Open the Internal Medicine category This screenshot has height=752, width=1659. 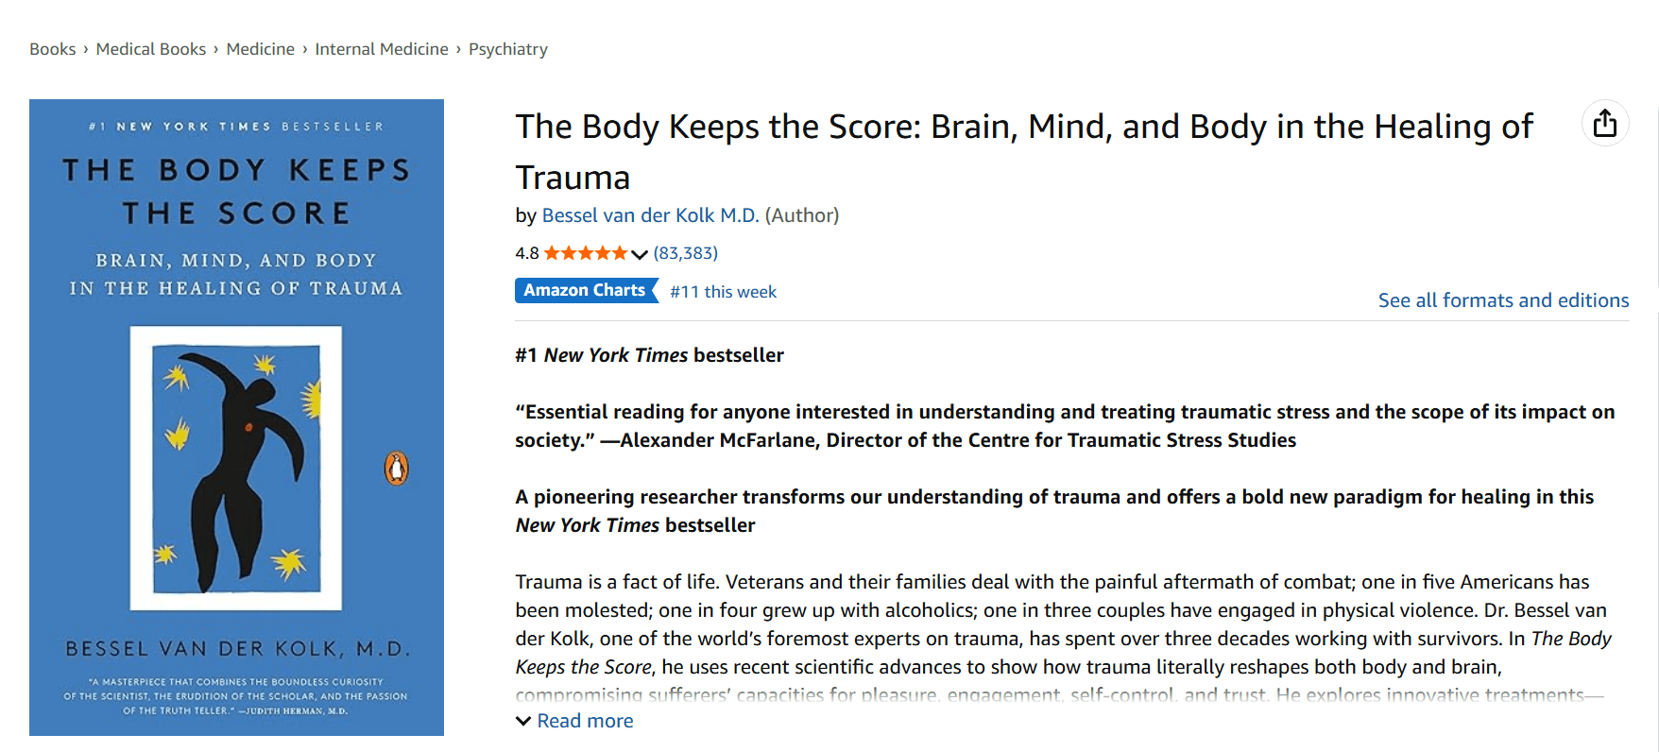pos(382,48)
